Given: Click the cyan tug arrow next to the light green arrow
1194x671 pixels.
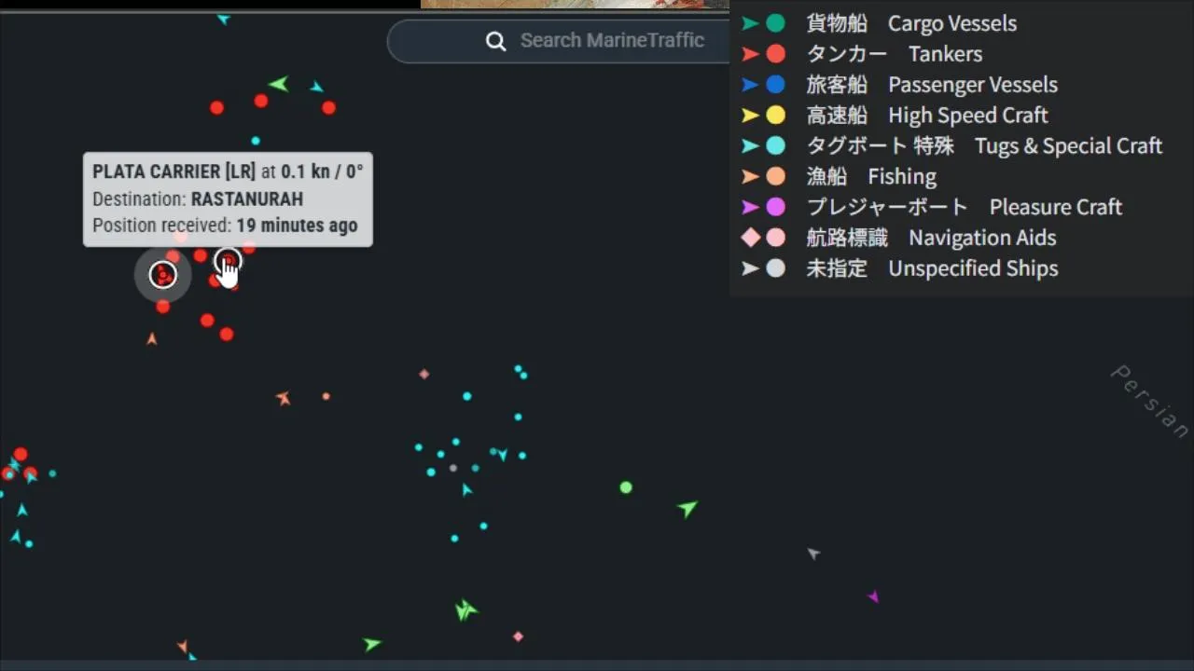Looking at the screenshot, I should pyautogui.click(x=317, y=88).
